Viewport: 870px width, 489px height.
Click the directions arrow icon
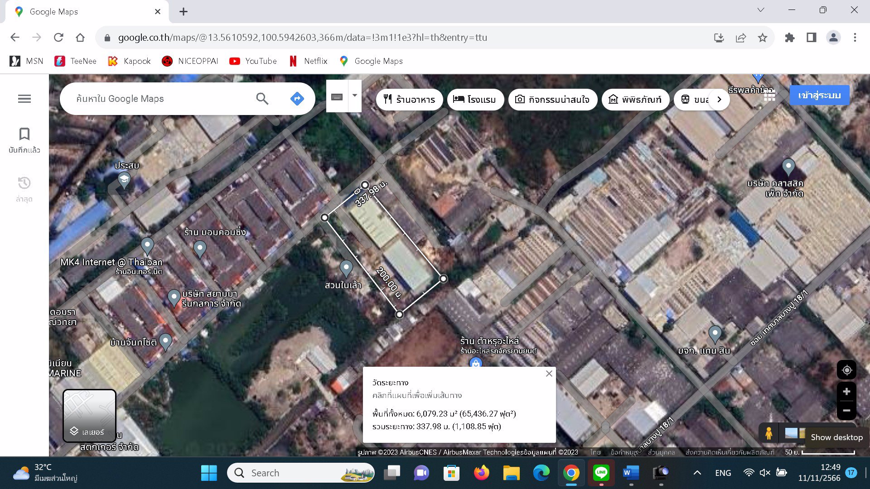point(297,98)
